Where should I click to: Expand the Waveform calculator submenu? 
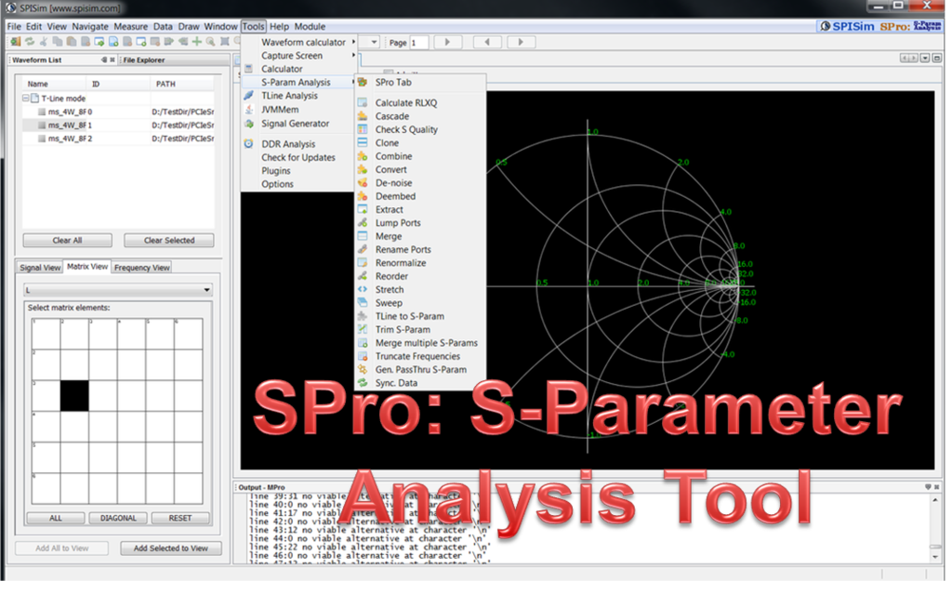303,42
